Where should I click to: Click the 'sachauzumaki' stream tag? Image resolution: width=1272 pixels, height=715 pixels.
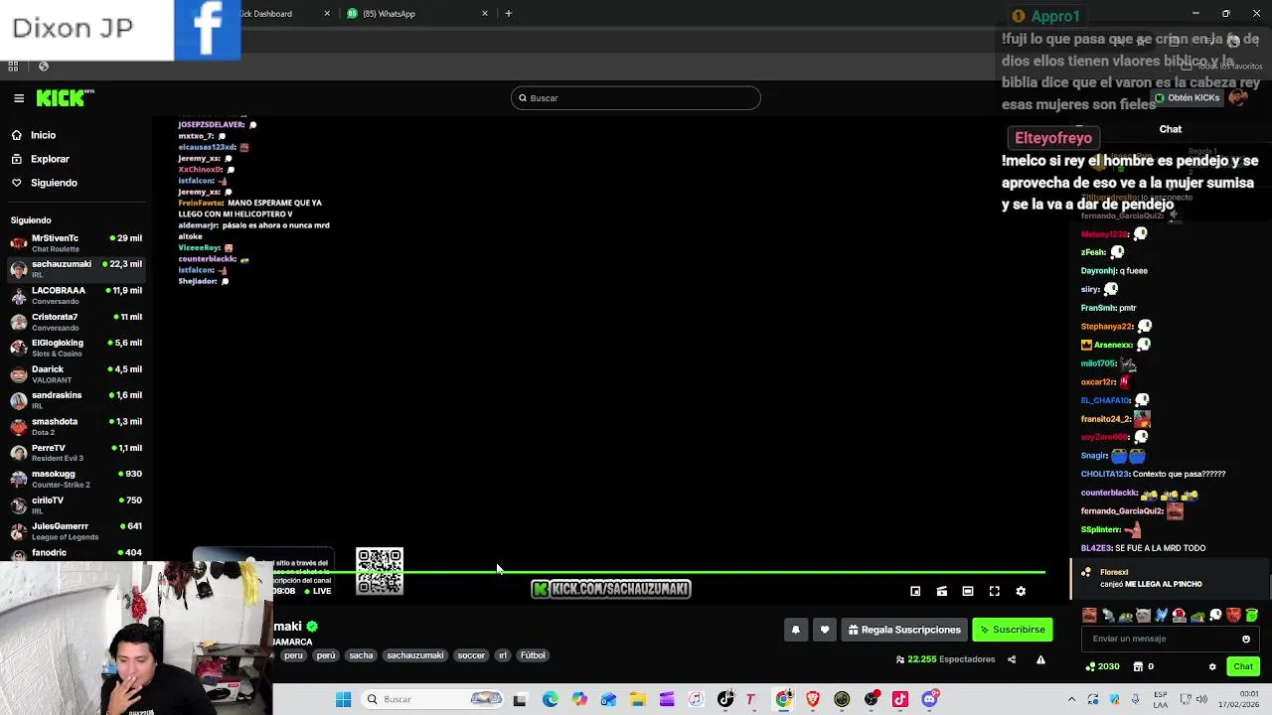(415, 655)
